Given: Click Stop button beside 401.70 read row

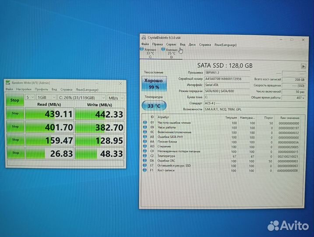Looking at the screenshot, I should (x=15, y=127).
